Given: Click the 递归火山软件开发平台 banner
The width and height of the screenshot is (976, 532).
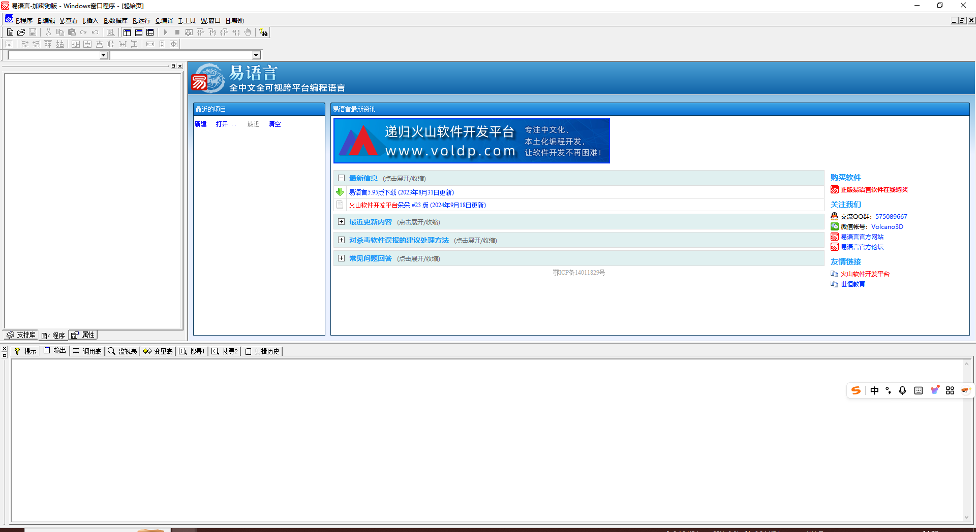Looking at the screenshot, I should 472,141.
